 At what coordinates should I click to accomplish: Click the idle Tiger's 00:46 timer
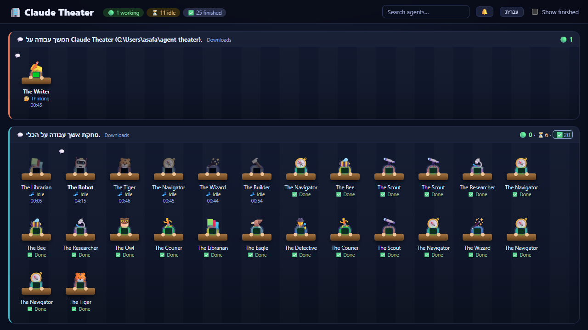(x=124, y=201)
